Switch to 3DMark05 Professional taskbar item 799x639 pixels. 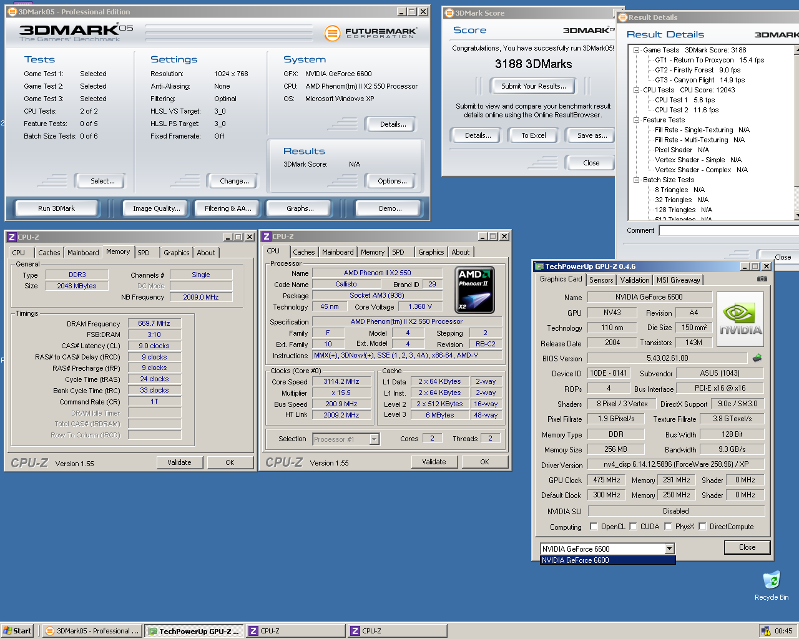(x=92, y=631)
